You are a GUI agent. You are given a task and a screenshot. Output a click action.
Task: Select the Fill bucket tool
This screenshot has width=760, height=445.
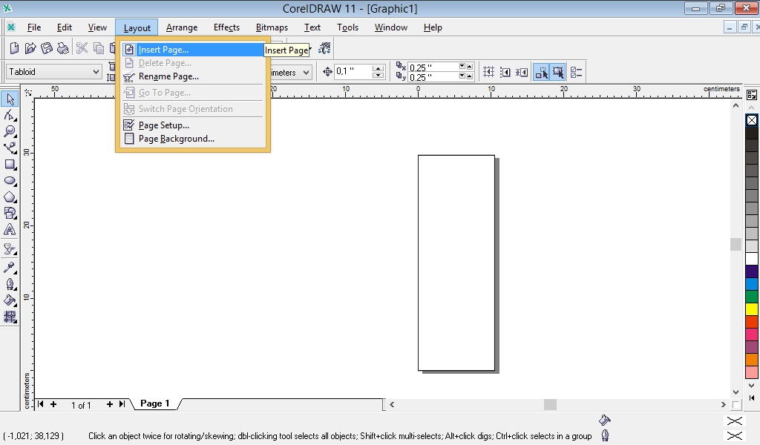coord(10,300)
